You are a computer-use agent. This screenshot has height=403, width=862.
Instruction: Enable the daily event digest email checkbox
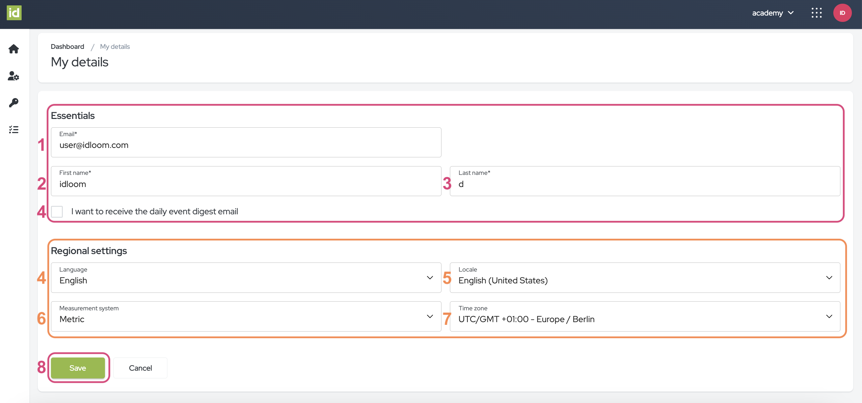tap(57, 212)
